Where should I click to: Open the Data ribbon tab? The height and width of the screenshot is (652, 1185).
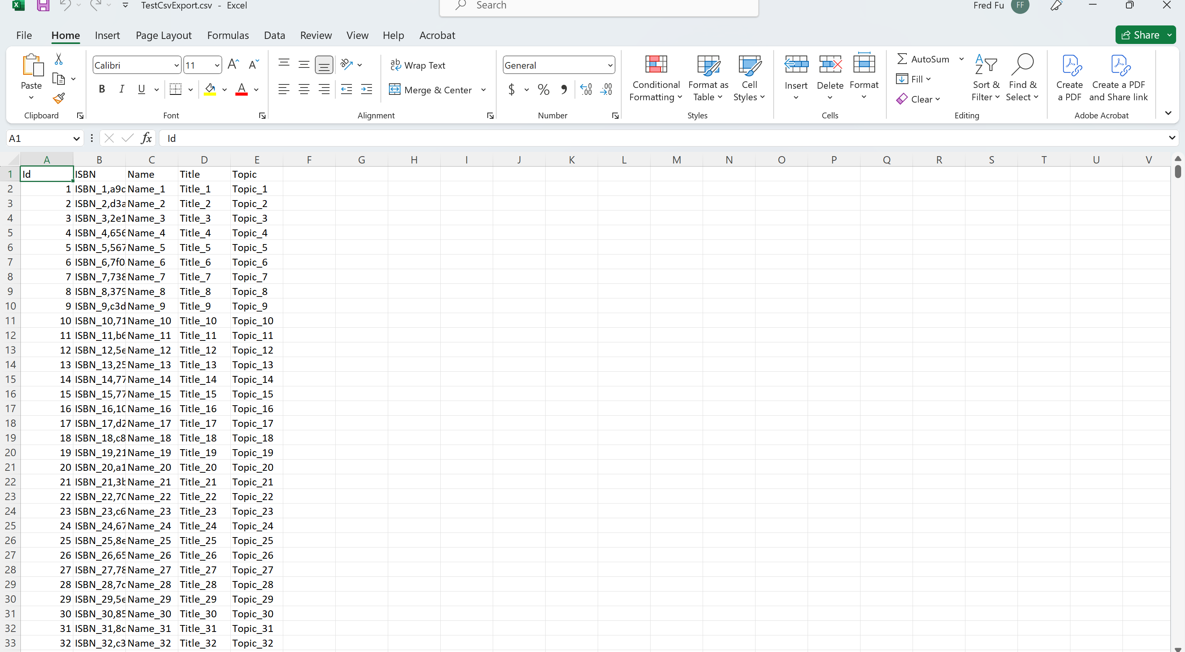[x=274, y=35]
